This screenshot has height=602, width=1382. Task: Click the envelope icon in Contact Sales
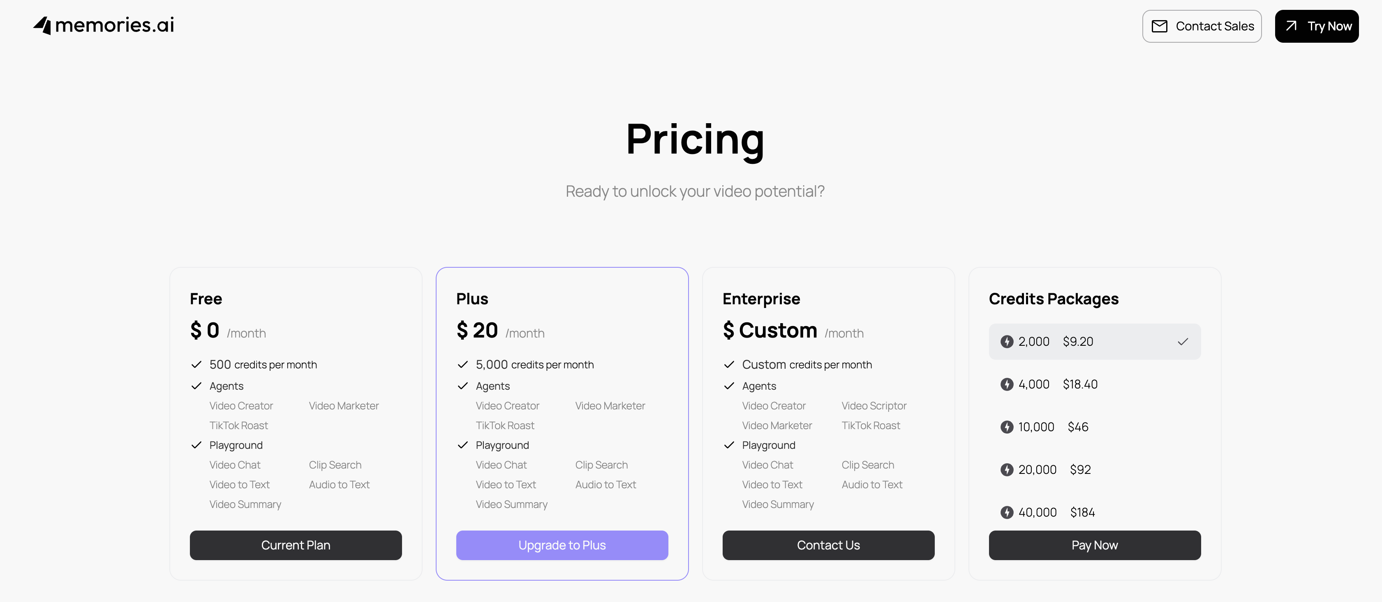pos(1159,26)
